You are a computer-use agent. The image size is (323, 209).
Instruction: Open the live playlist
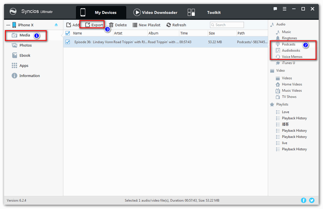(281, 143)
